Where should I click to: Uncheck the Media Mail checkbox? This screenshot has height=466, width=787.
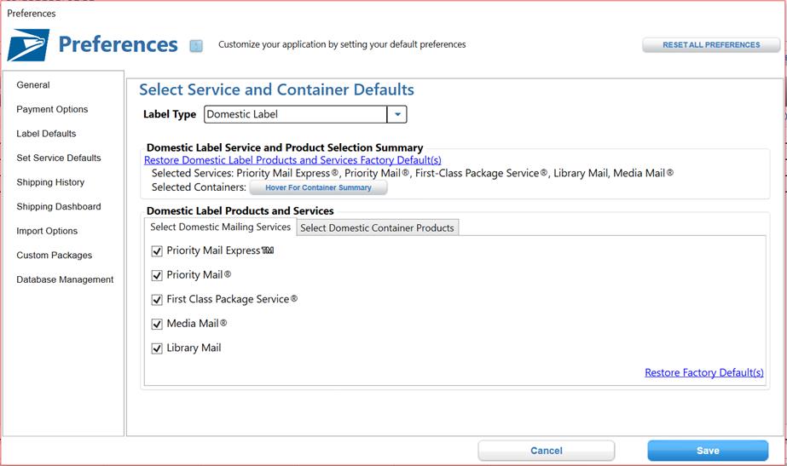click(157, 324)
